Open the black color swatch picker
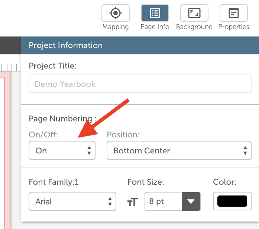The width and height of the screenshot is (259, 229). (232, 201)
